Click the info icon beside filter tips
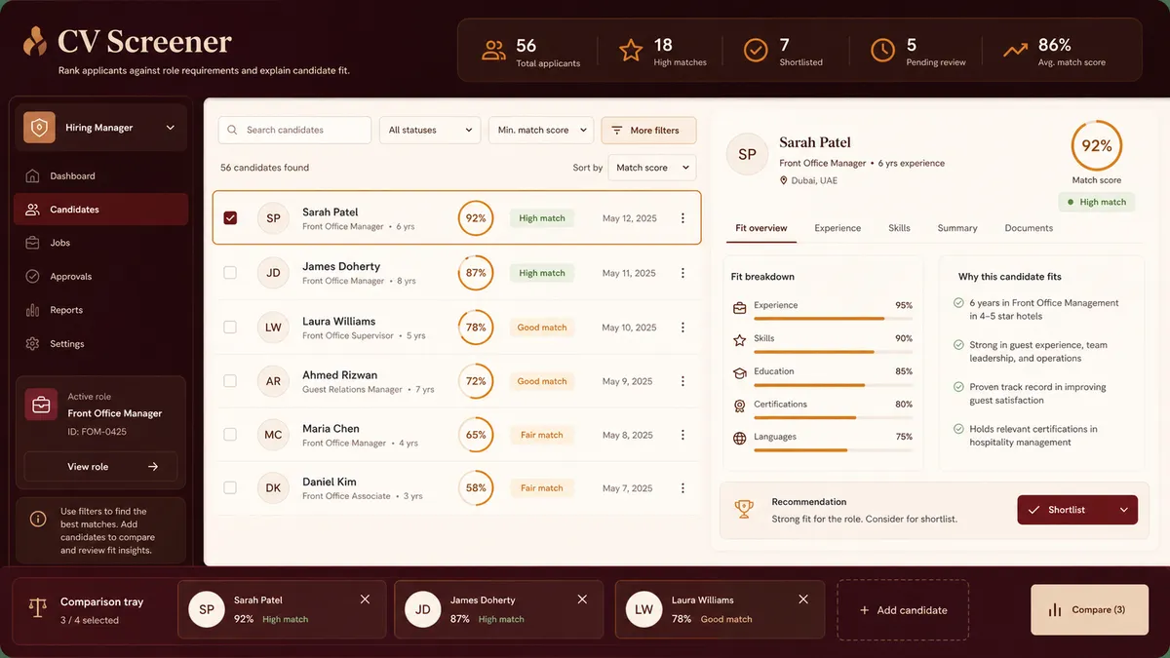Image resolution: width=1170 pixels, height=658 pixels. [x=38, y=520]
